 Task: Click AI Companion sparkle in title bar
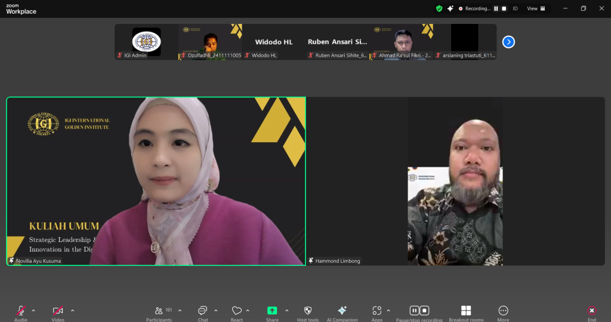(x=450, y=8)
